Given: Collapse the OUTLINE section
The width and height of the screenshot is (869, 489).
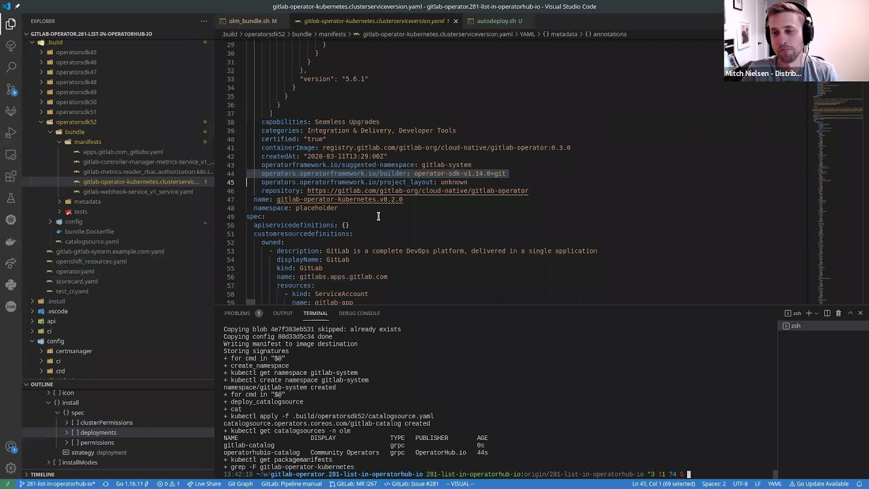Looking at the screenshot, I should (x=41, y=384).
